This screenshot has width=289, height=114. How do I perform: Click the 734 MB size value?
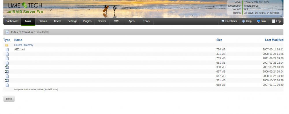tap(221, 49)
